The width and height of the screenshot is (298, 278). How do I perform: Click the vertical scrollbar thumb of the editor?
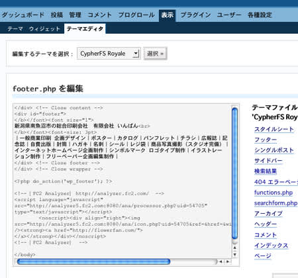(235, 173)
